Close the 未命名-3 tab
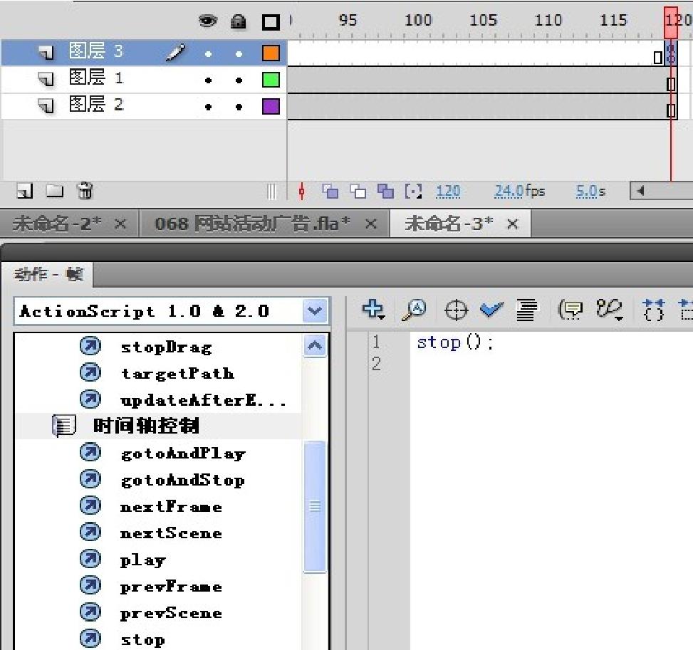This screenshot has width=693, height=650. click(x=512, y=224)
